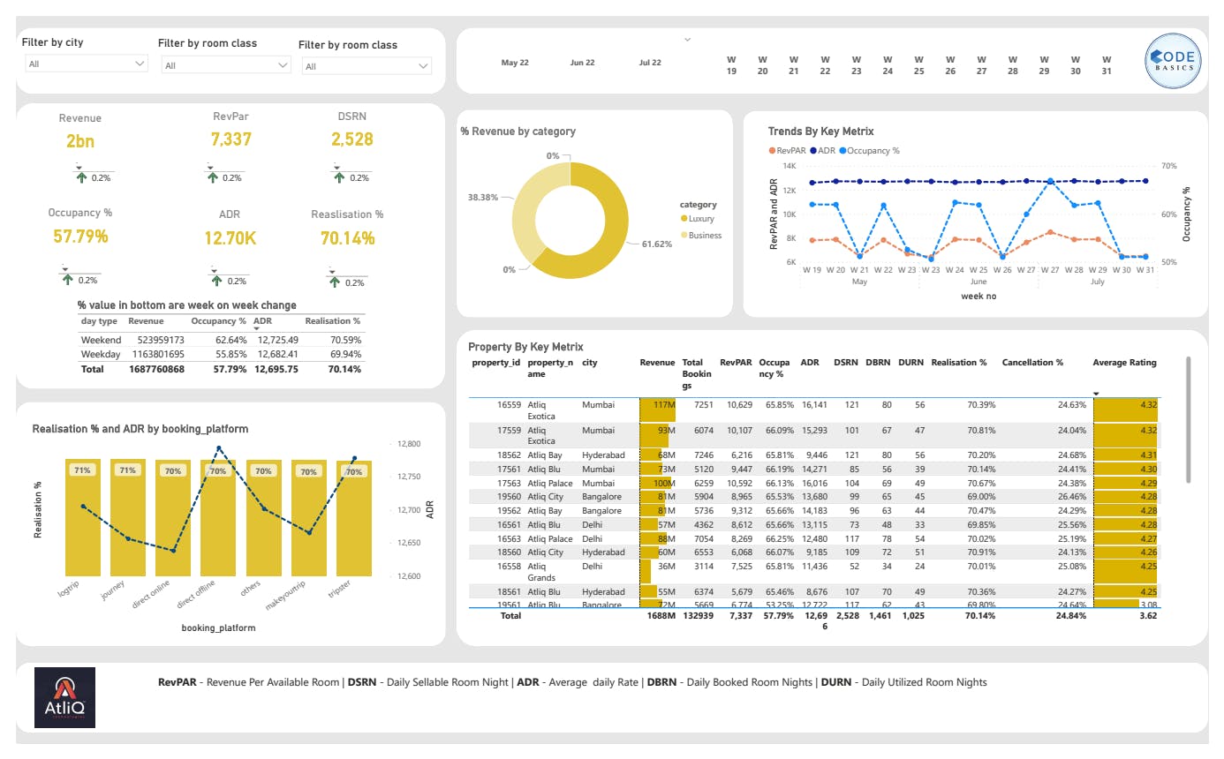Click the green up arrow under Revenue
This screenshot has height=759, width=1224.
[x=82, y=177]
